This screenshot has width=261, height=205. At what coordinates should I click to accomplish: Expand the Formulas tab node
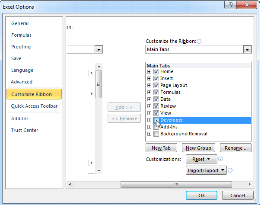click(150, 92)
